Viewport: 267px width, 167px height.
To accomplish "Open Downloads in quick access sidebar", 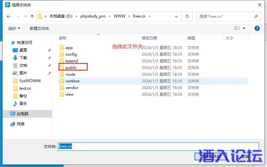I will [x=23, y=58].
